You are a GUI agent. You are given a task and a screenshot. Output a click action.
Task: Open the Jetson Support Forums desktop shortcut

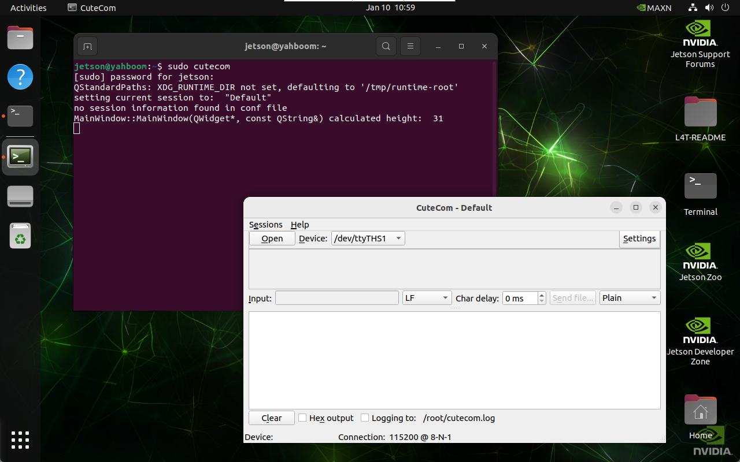(700, 44)
